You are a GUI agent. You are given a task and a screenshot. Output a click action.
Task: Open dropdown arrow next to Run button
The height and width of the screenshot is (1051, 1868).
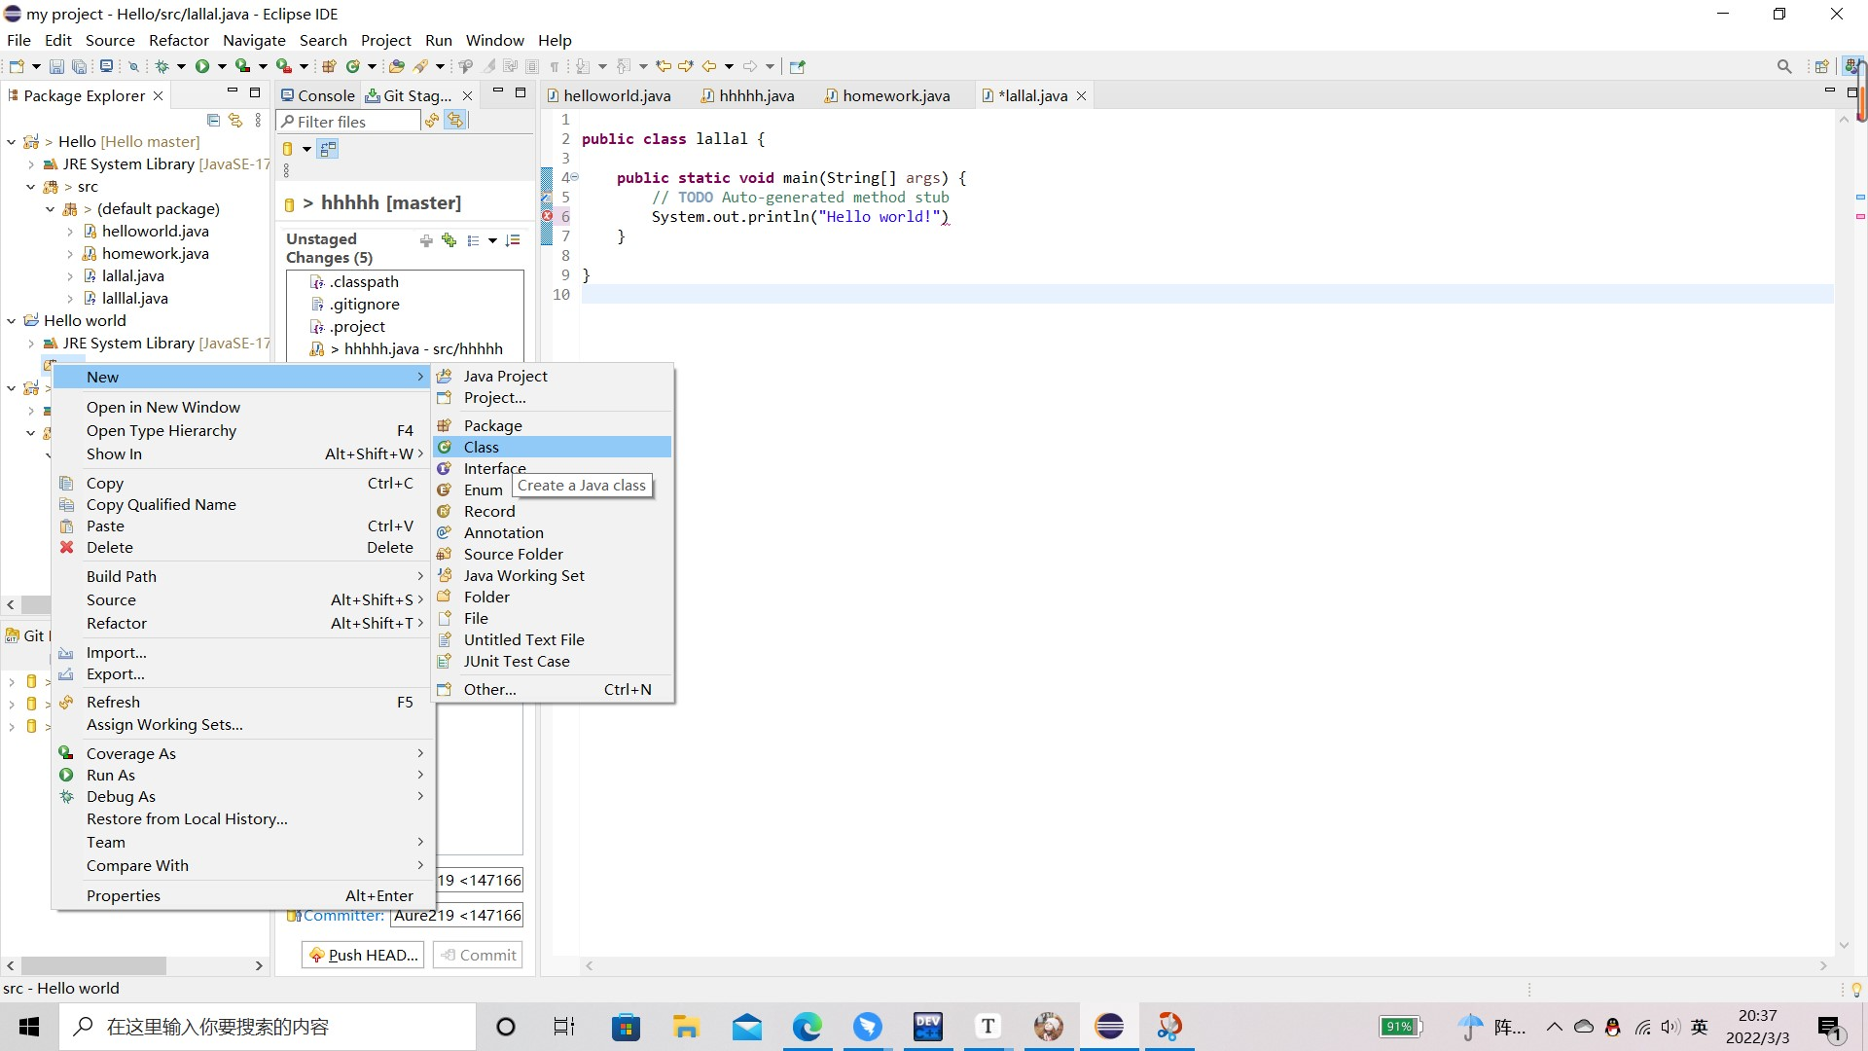(222, 66)
